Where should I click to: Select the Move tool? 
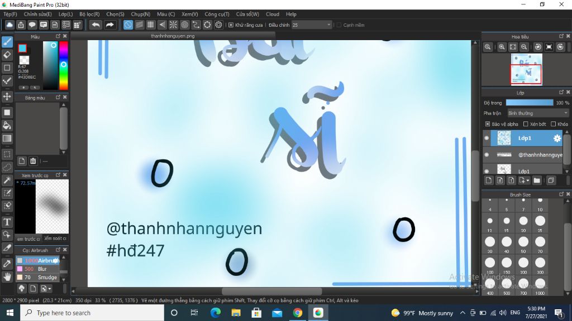pyautogui.click(x=7, y=96)
